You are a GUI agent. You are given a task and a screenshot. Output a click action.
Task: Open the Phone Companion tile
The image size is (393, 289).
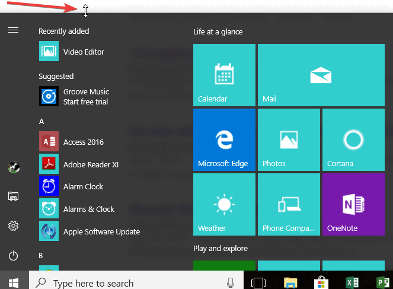click(289, 205)
